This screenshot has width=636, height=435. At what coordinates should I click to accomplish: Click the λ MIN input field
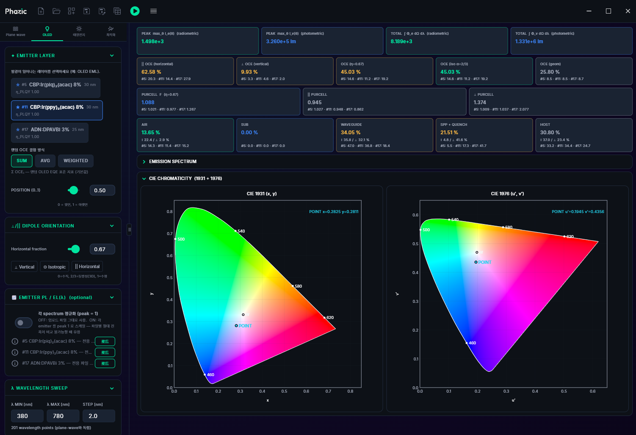[27, 416]
